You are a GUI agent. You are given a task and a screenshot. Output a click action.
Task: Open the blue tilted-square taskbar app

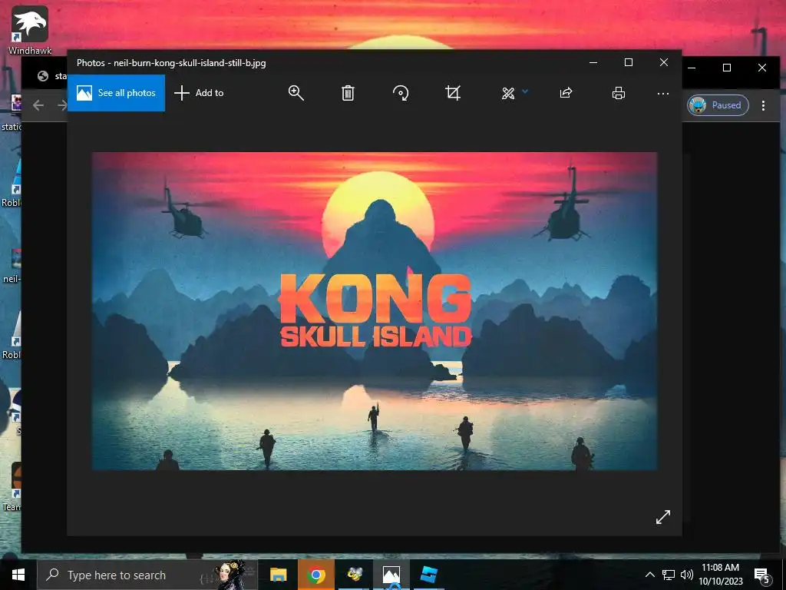[429, 575]
